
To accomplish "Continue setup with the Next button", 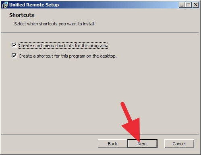I will pos(142,144).
